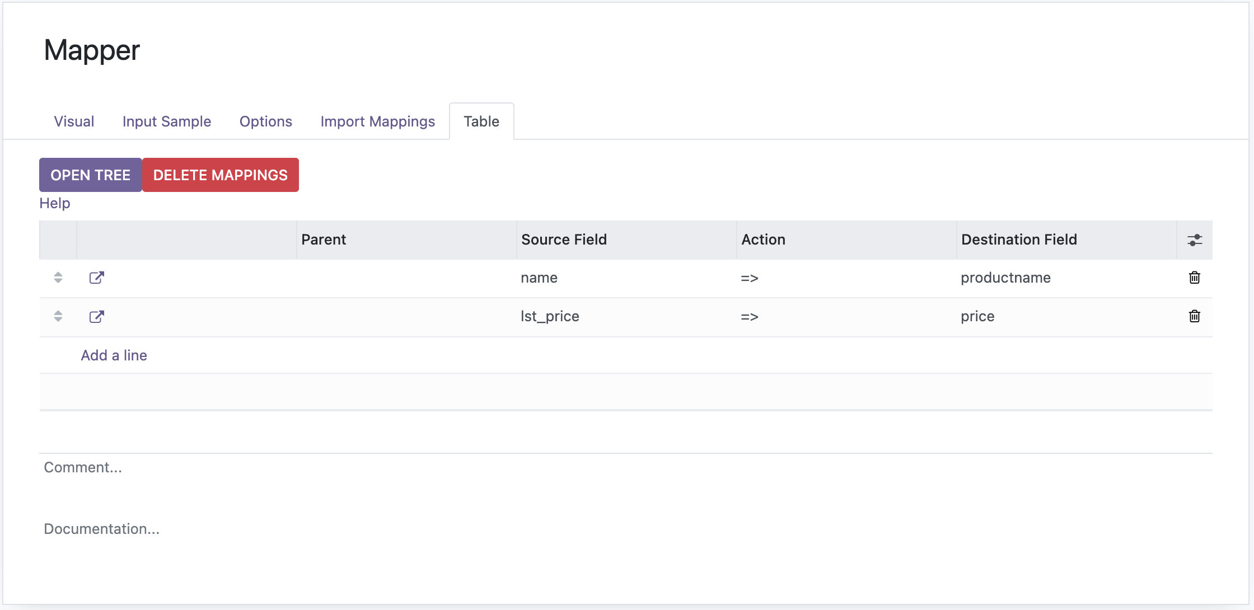The image size is (1254, 610).
Task: Select the 'price' destination cell
Action: [x=1066, y=316]
